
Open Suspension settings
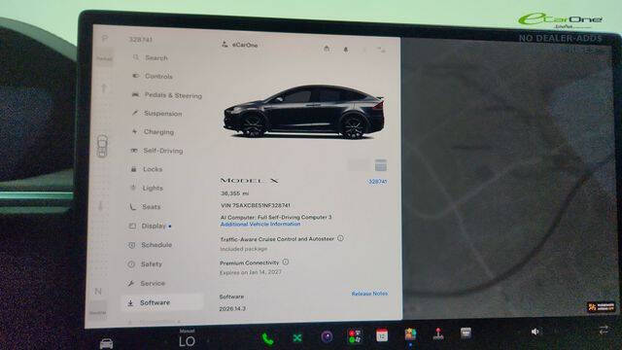point(157,114)
